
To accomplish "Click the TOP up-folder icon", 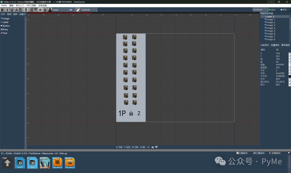I will point(7,163).
